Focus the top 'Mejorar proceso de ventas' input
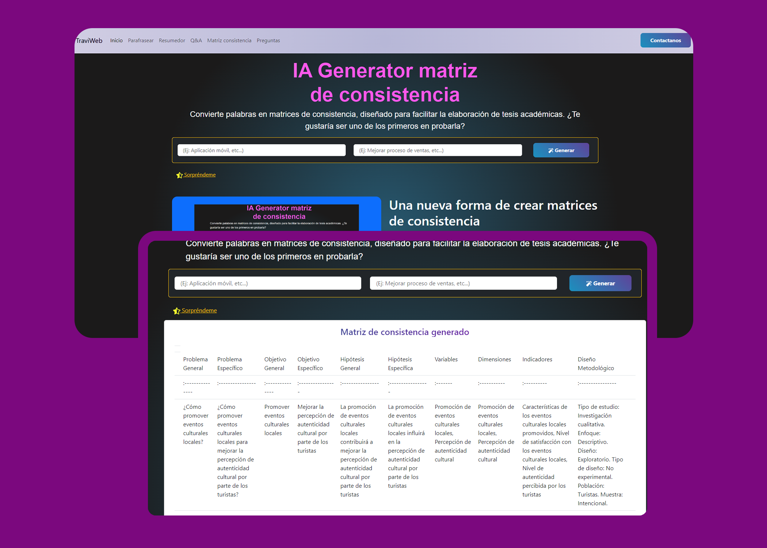767x548 pixels. (437, 150)
